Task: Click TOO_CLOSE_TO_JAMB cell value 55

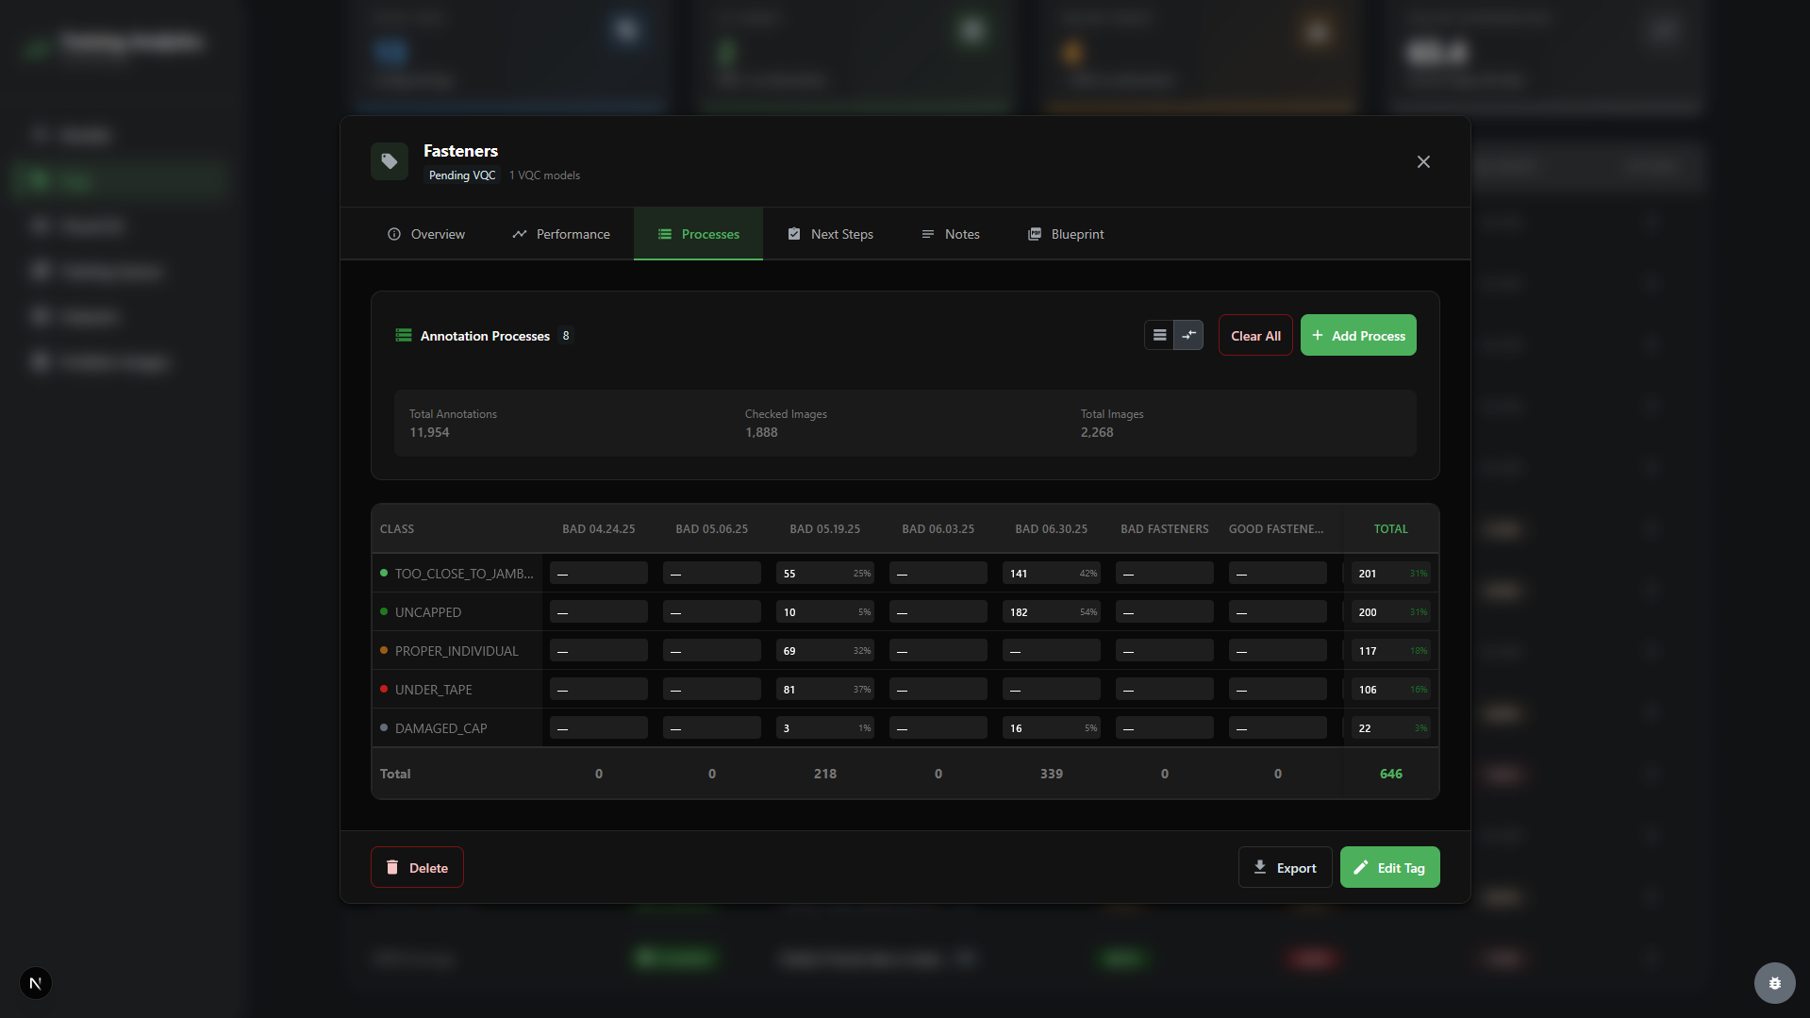Action: tap(825, 573)
